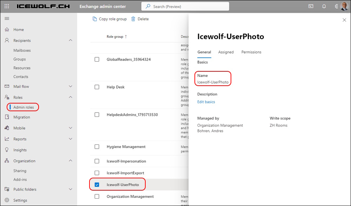Click the Settings gear in sidebar
The image size is (351, 206).
[x=7, y=200]
